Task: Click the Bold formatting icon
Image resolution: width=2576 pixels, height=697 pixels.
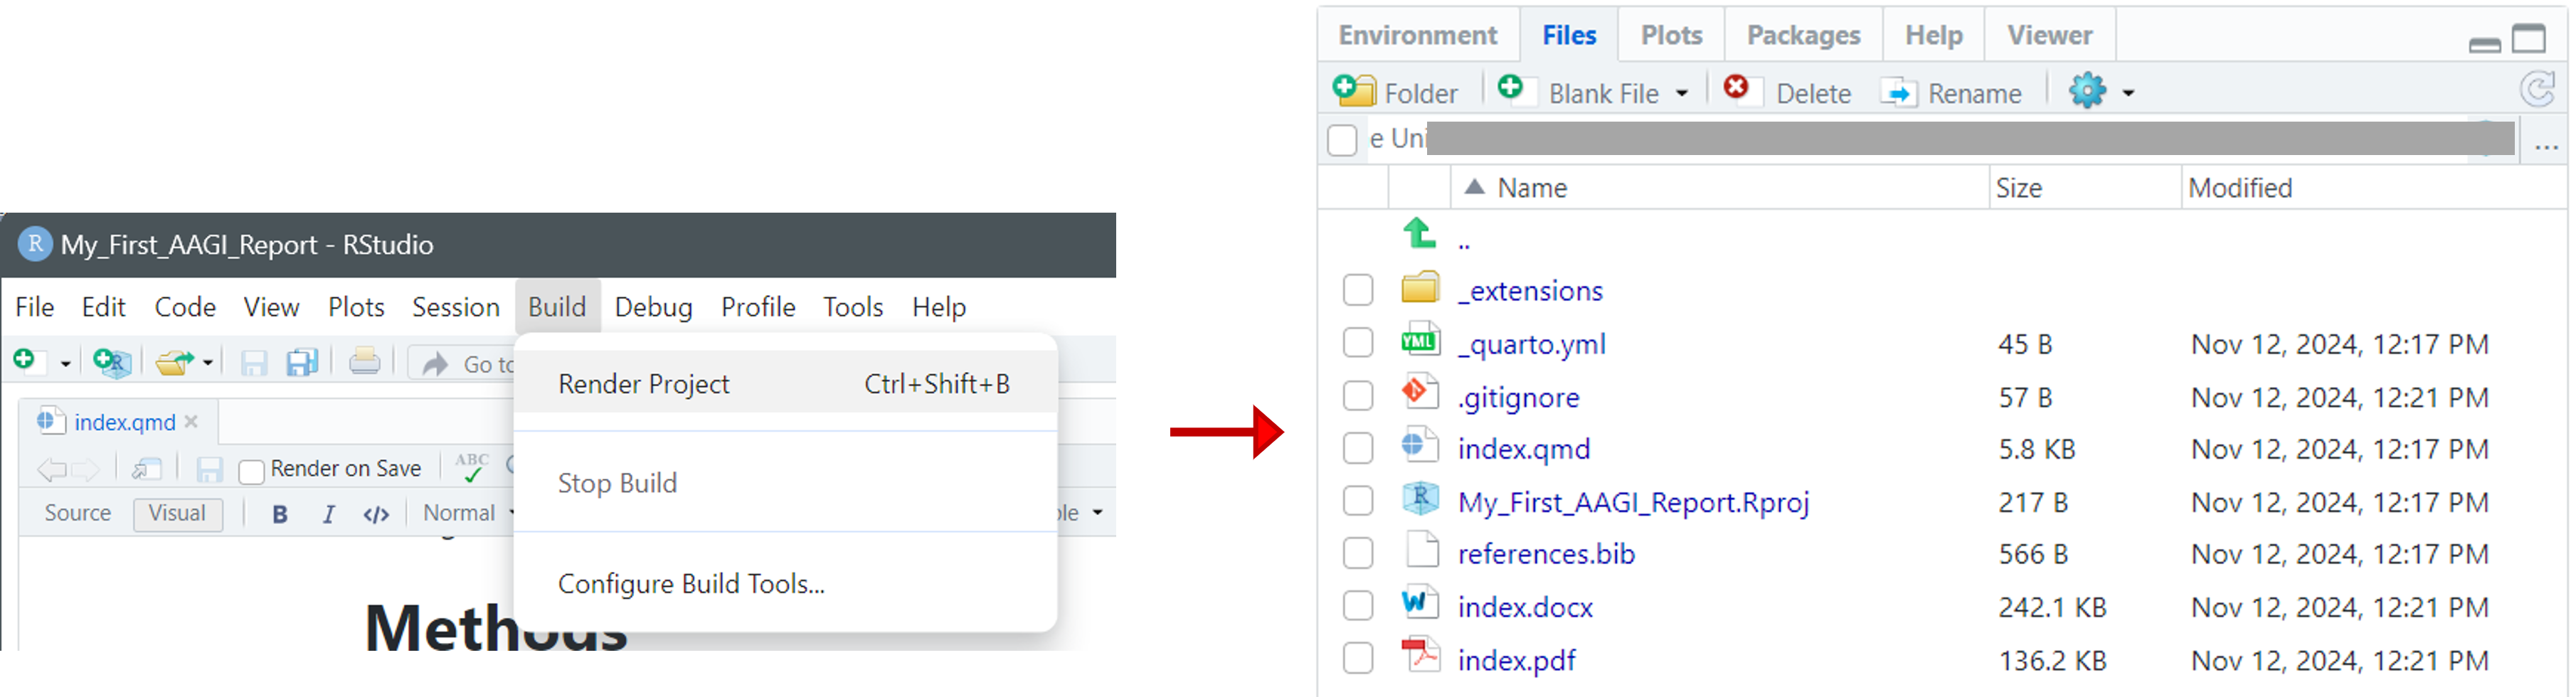Action: tap(280, 514)
